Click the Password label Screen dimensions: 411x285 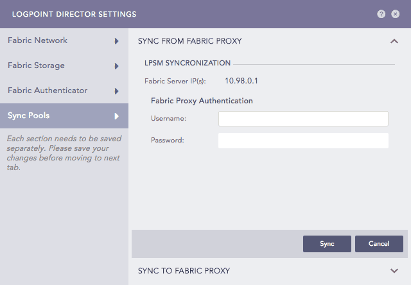tap(168, 140)
